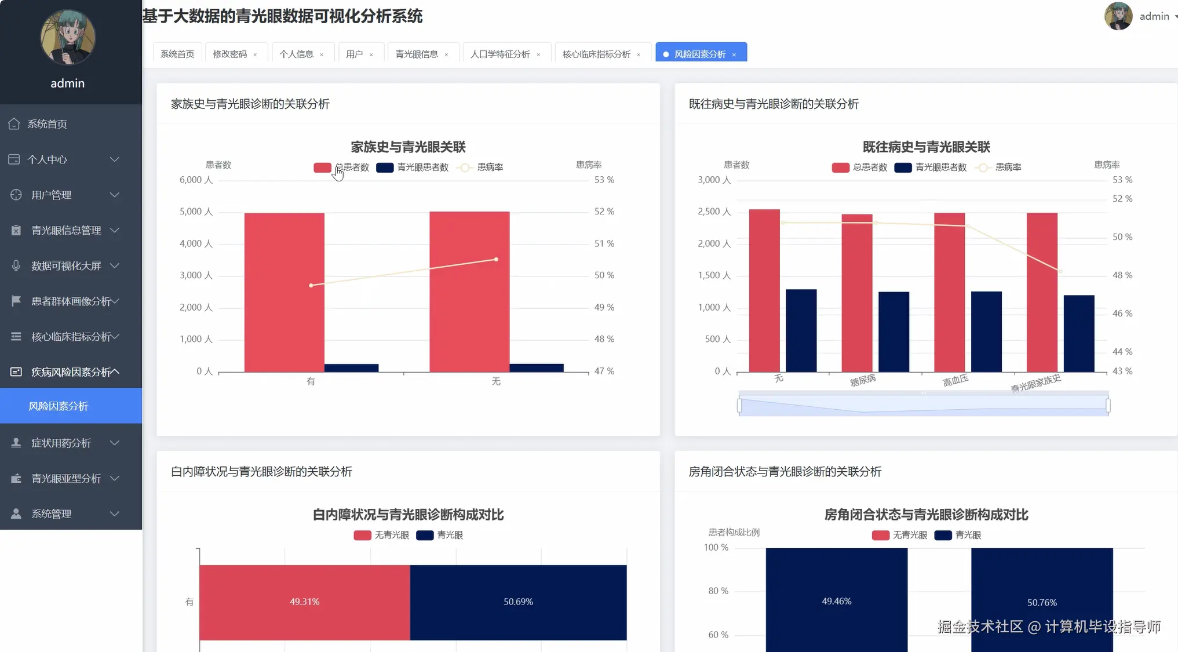Click the home icon beside 系统首页
Screen dimensions: 1178x652
[14, 123]
